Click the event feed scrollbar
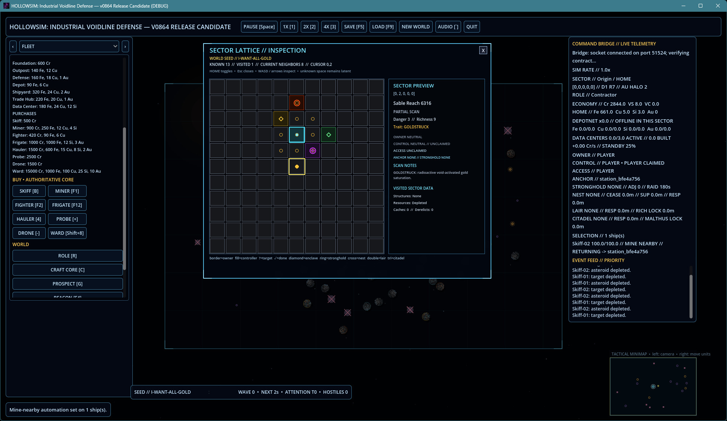 [x=691, y=296]
